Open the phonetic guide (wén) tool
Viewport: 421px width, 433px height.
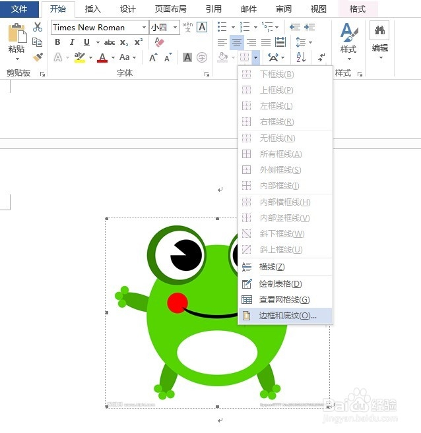[187, 27]
